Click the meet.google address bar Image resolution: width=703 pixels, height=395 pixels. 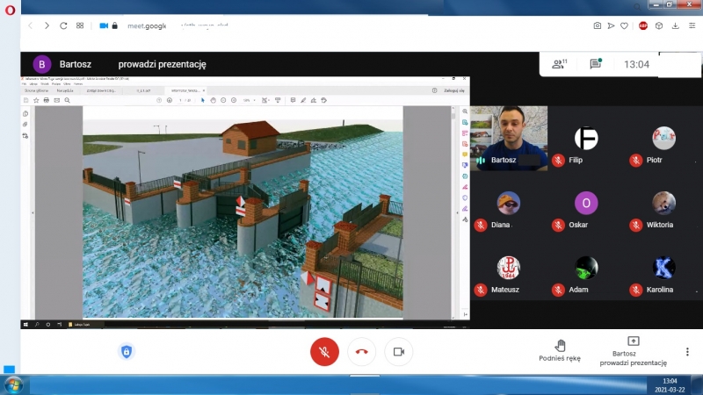pyautogui.click(x=141, y=25)
